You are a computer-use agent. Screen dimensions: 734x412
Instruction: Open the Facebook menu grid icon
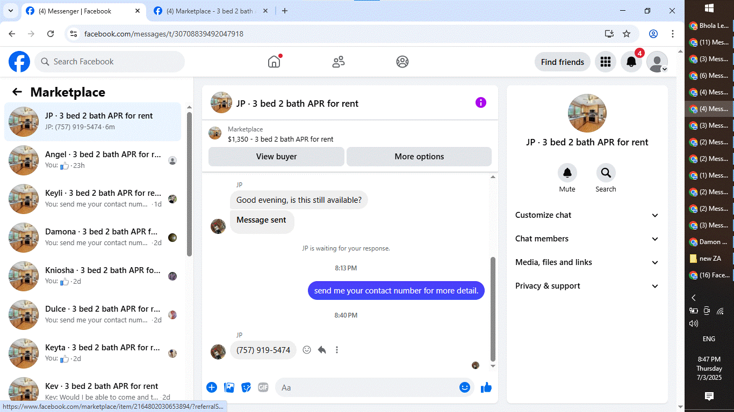coord(606,62)
